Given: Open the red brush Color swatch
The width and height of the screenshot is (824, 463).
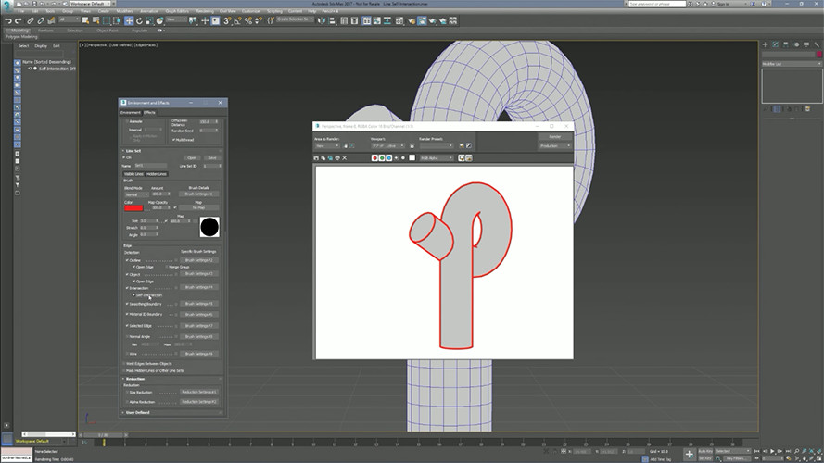Looking at the screenshot, I should pos(133,208).
